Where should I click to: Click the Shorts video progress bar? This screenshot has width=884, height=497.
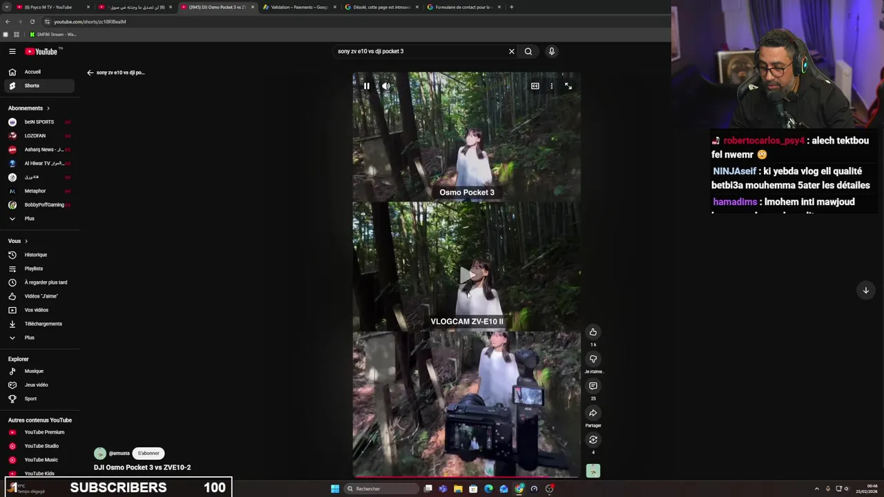(x=466, y=476)
